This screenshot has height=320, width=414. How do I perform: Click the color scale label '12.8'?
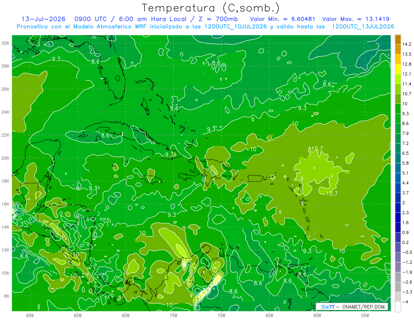coord(407,64)
